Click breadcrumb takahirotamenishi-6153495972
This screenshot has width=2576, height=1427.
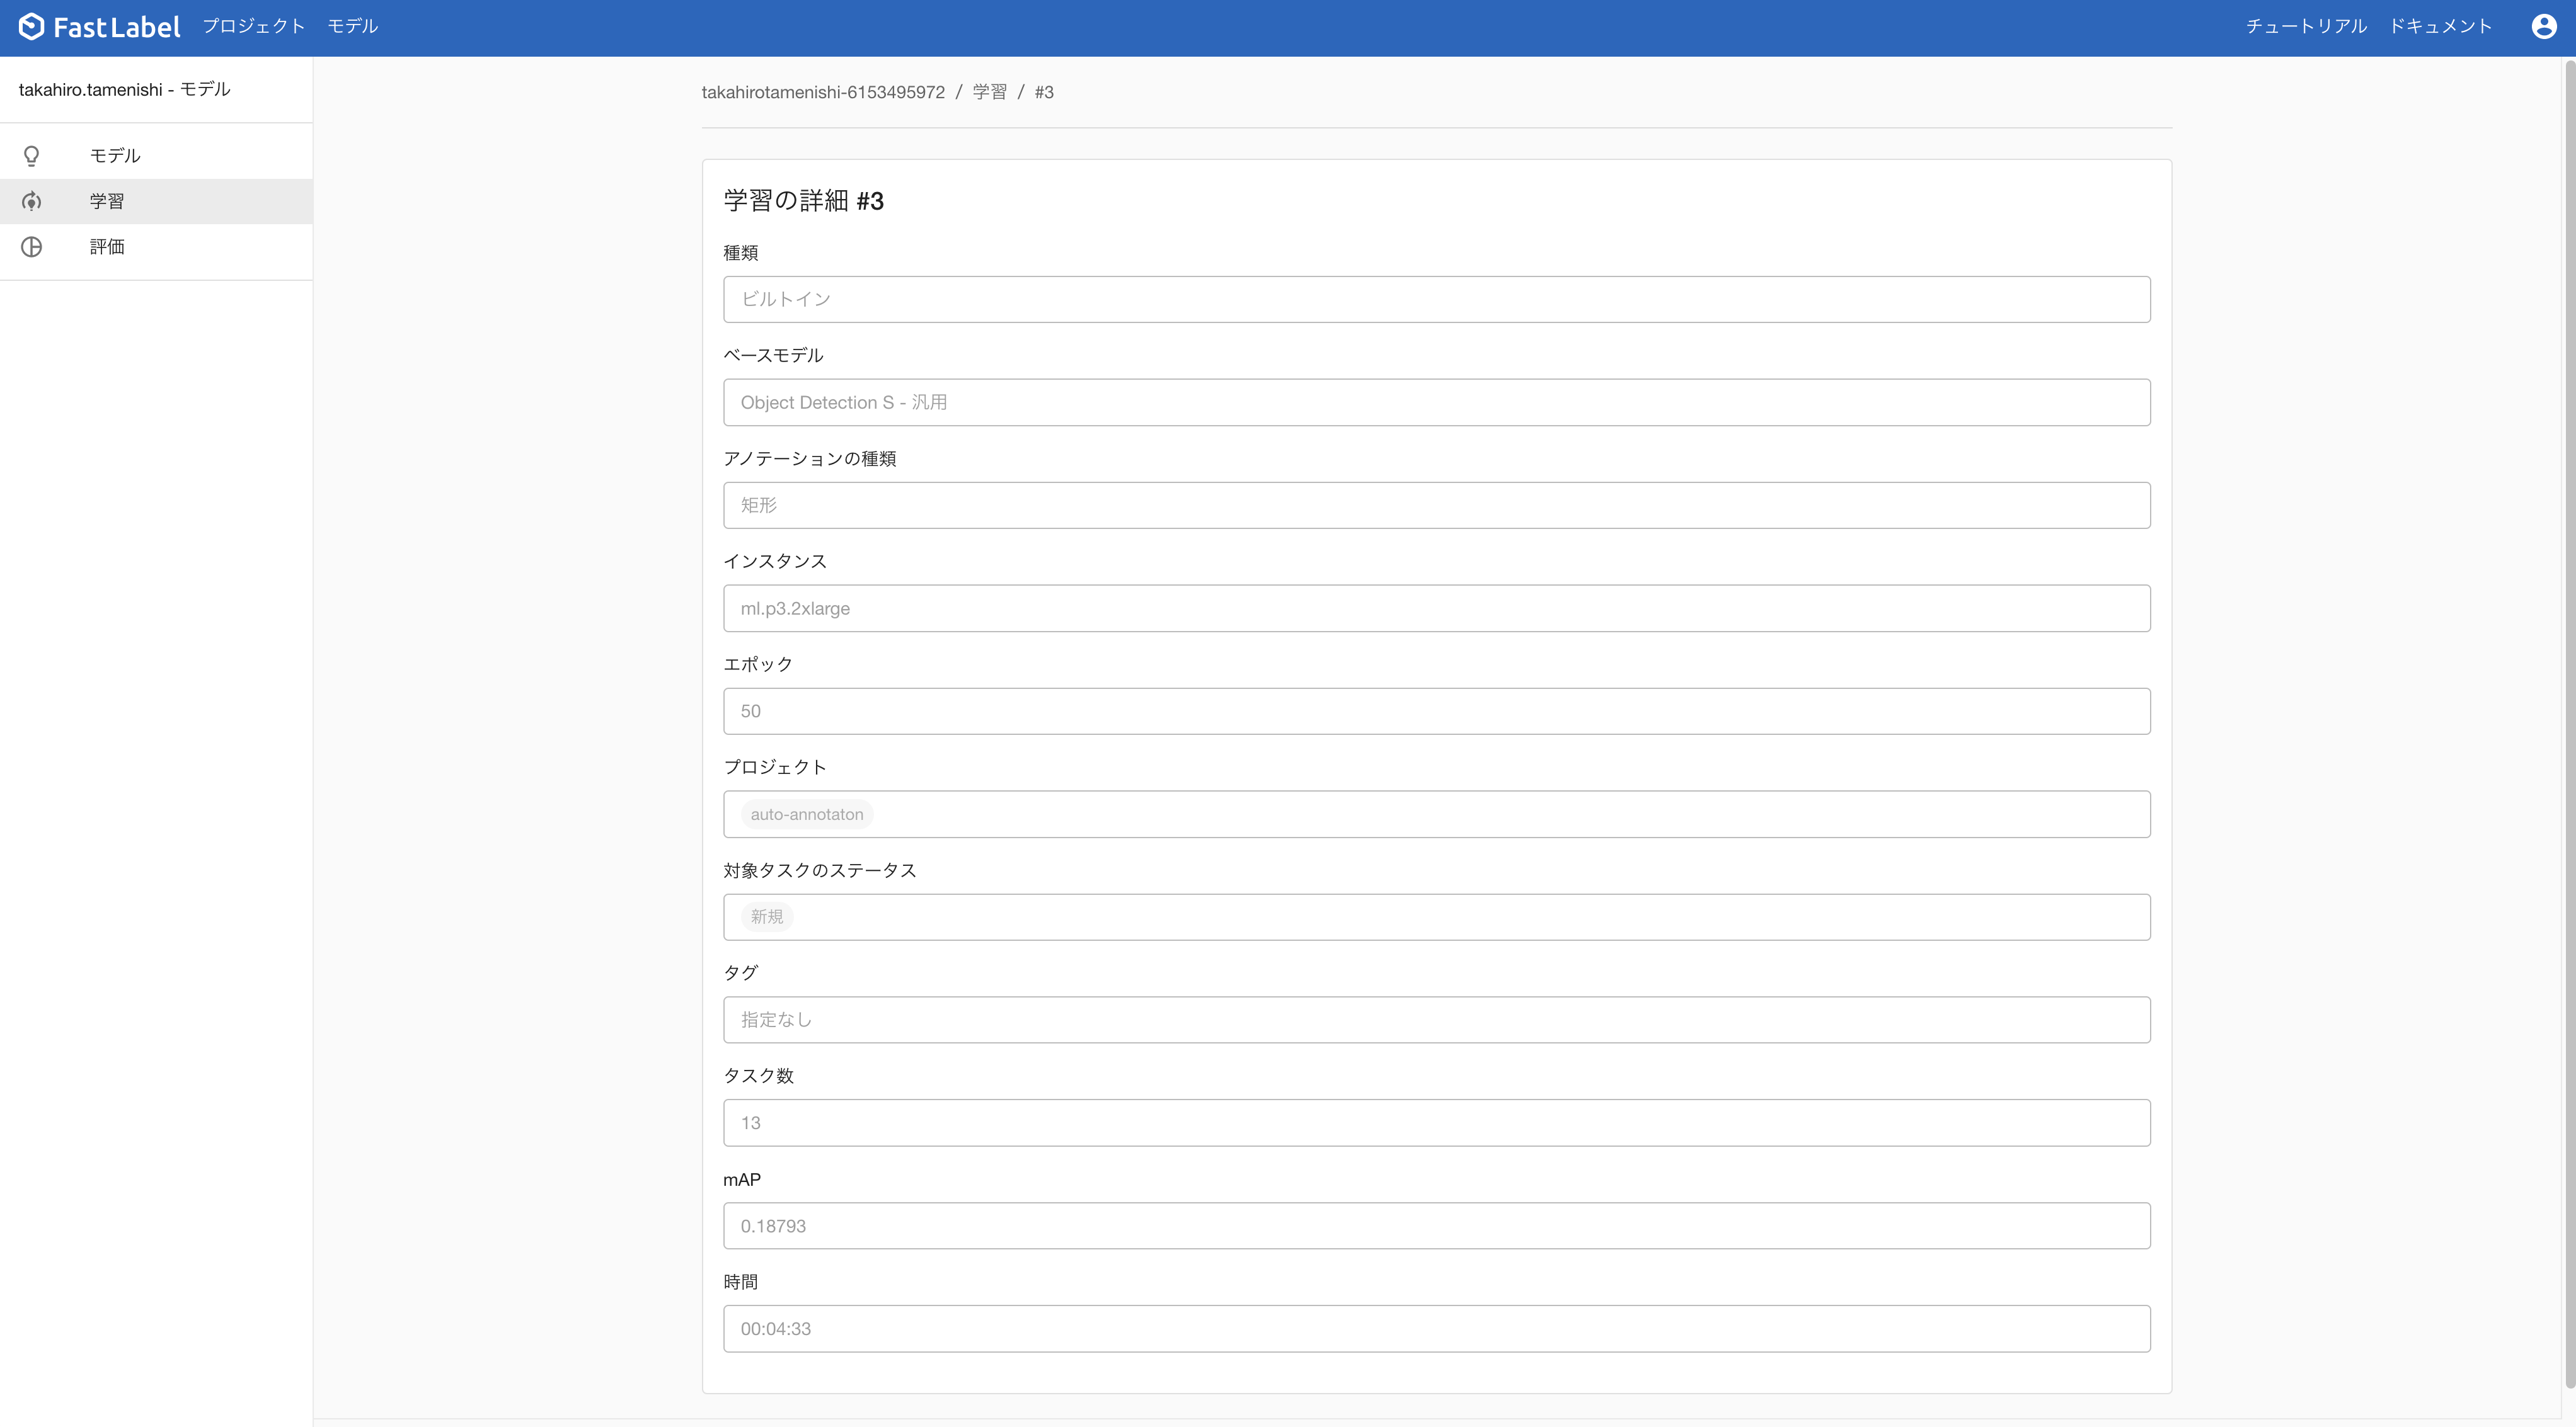point(822,92)
